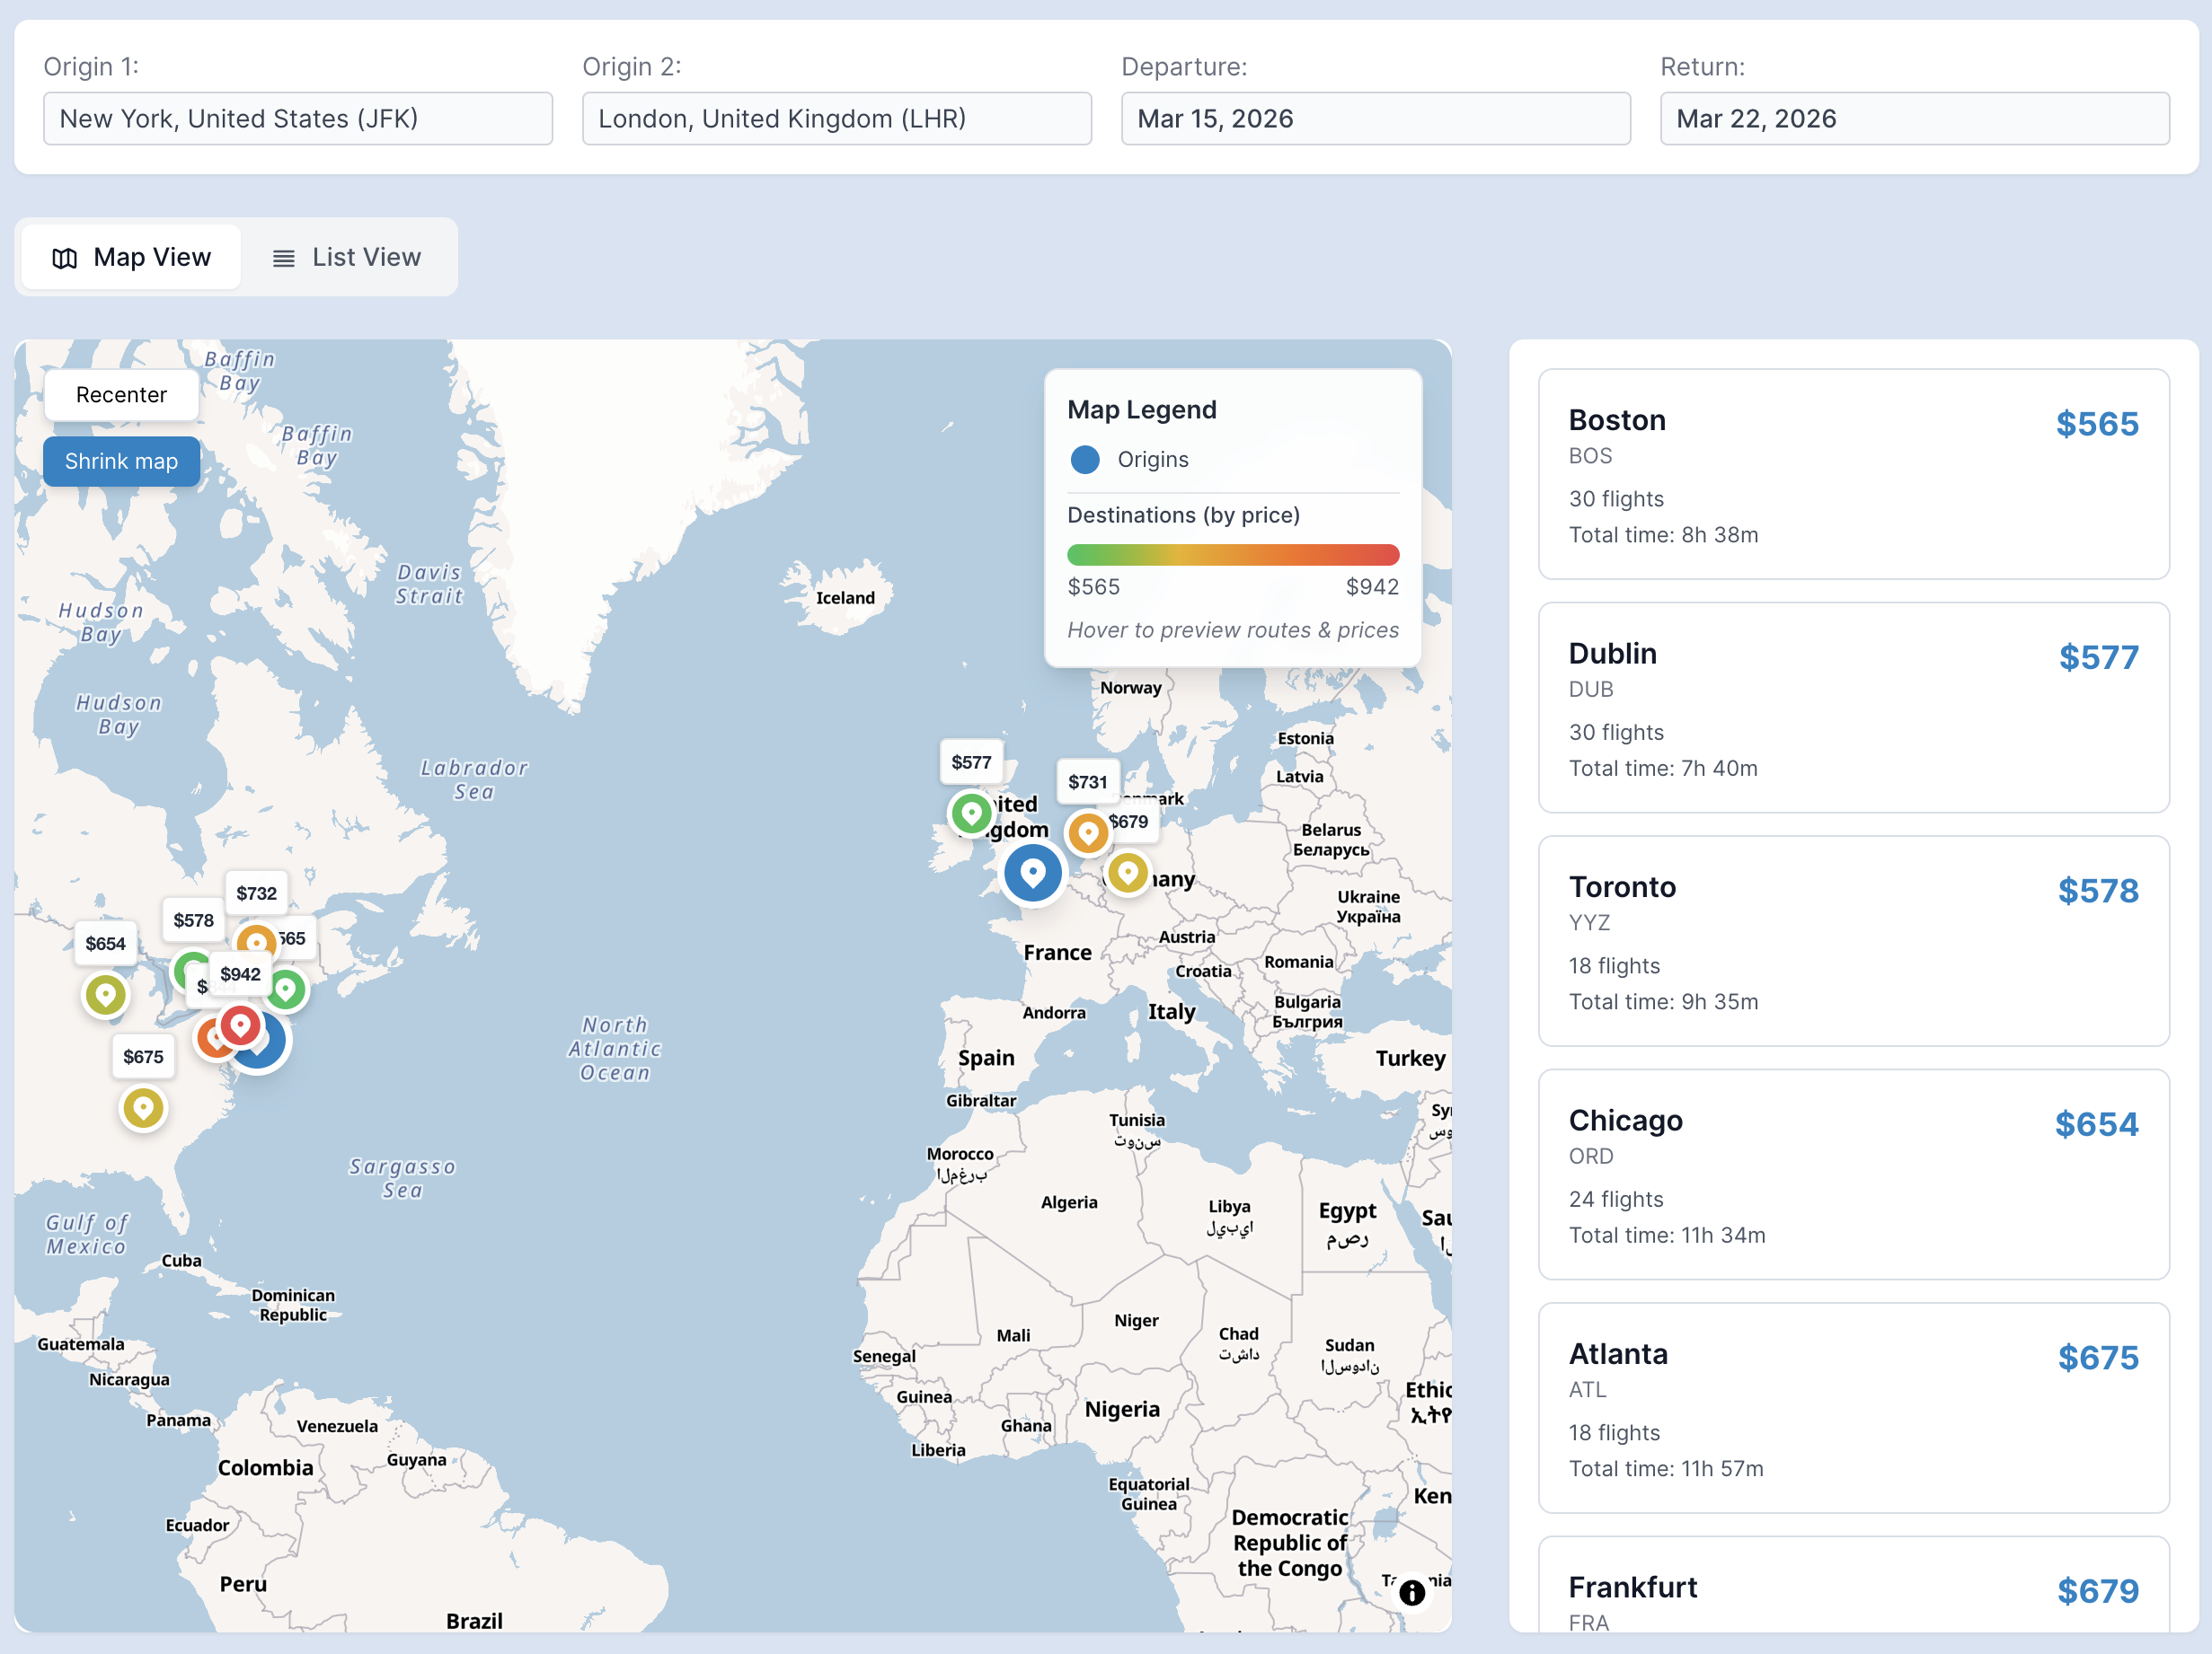2212x1654 pixels.
Task: Click '24 flights' on the Chicago card
Action: [x=1616, y=1200]
